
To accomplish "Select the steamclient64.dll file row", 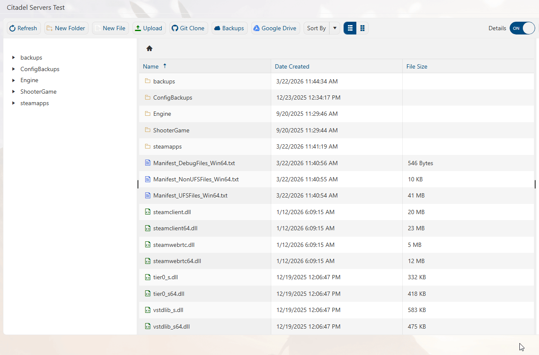I will (x=175, y=228).
